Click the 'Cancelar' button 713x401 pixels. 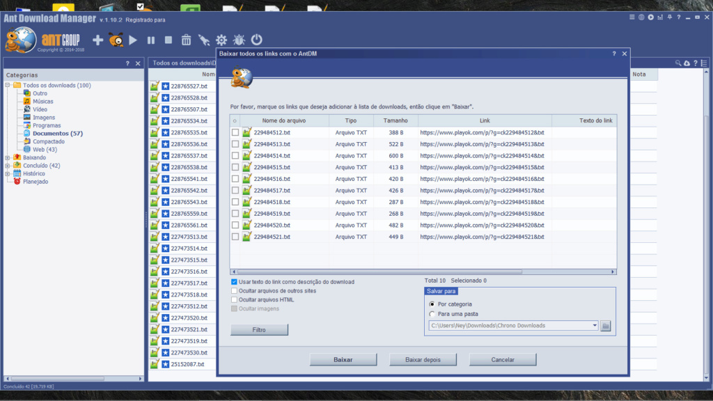pos(503,360)
